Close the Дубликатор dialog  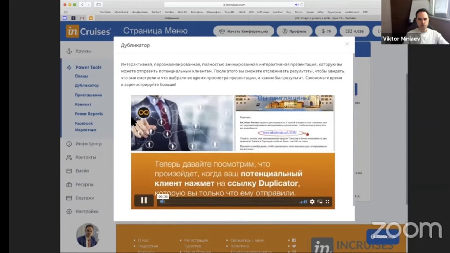click(347, 44)
